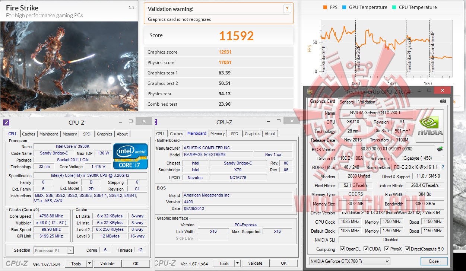This screenshot has height=271, width=466.
Task: Open Memory tab in CPU-tab CPU-Z window
Action: coord(70,134)
